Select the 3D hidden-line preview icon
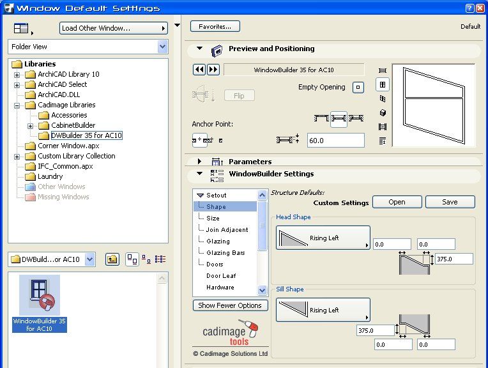The image size is (488, 368). point(383,98)
